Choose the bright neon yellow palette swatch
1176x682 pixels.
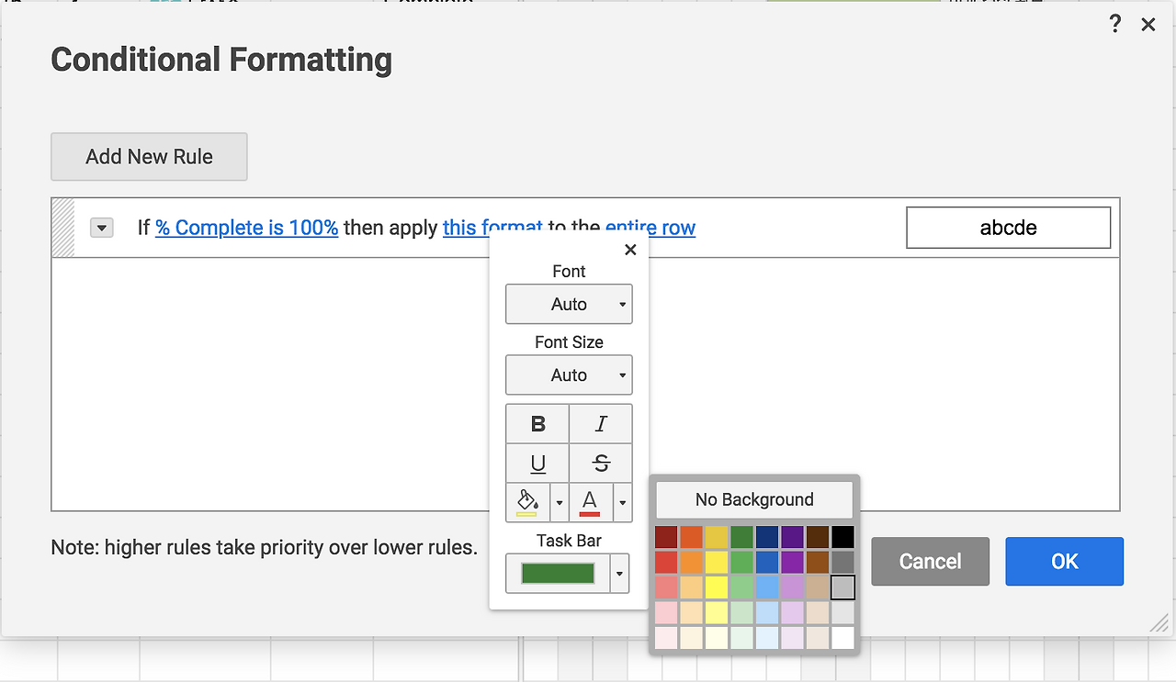click(x=717, y=587)
